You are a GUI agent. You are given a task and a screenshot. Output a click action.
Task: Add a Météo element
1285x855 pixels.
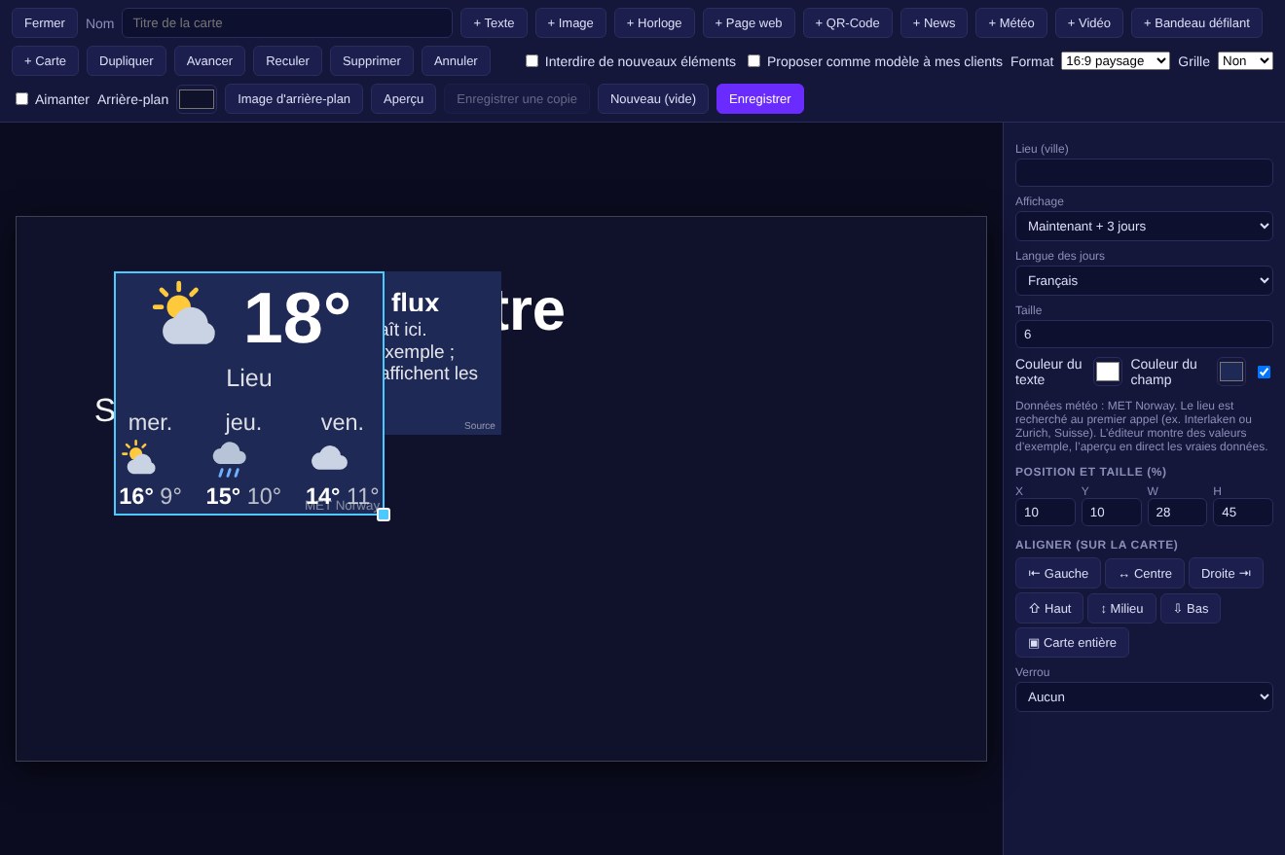click(x=1011, y=22)
